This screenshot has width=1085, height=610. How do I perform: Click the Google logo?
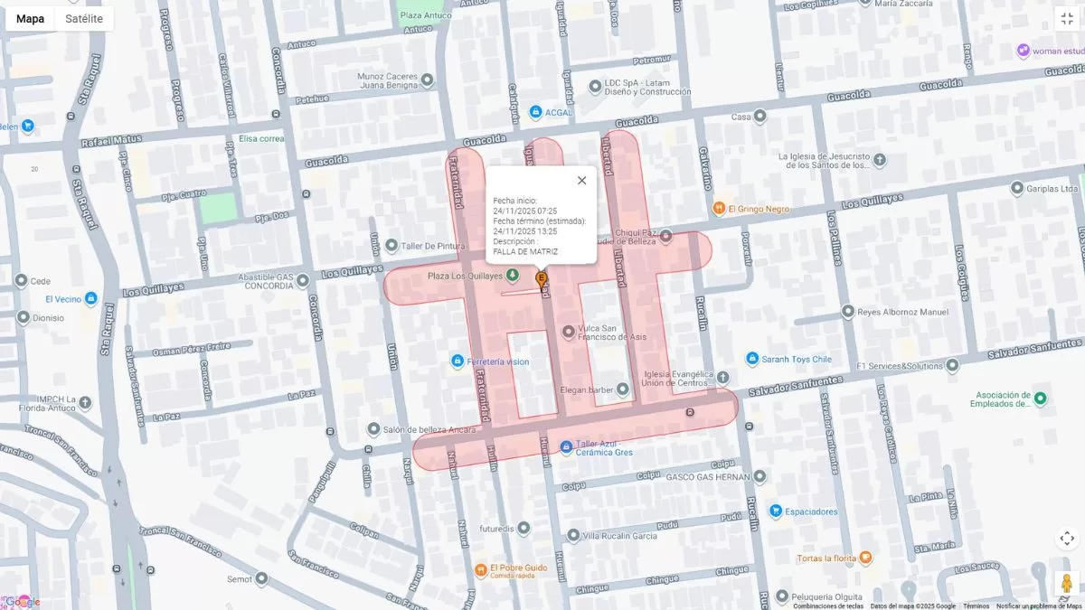22,602
